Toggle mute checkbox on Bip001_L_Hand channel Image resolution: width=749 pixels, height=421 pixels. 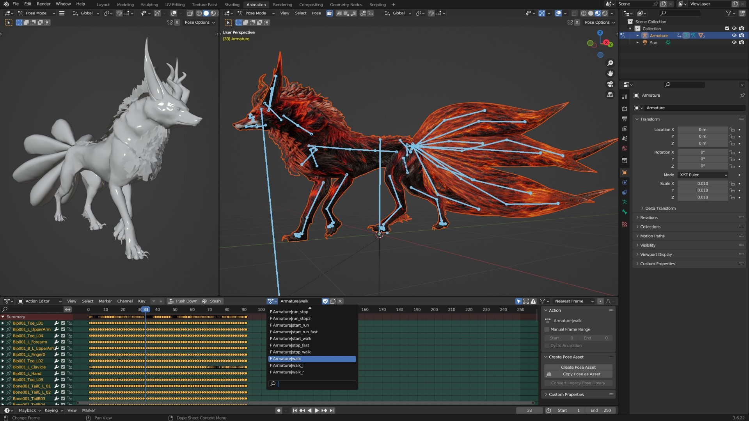pyautogui.click(x=63, y=373)
